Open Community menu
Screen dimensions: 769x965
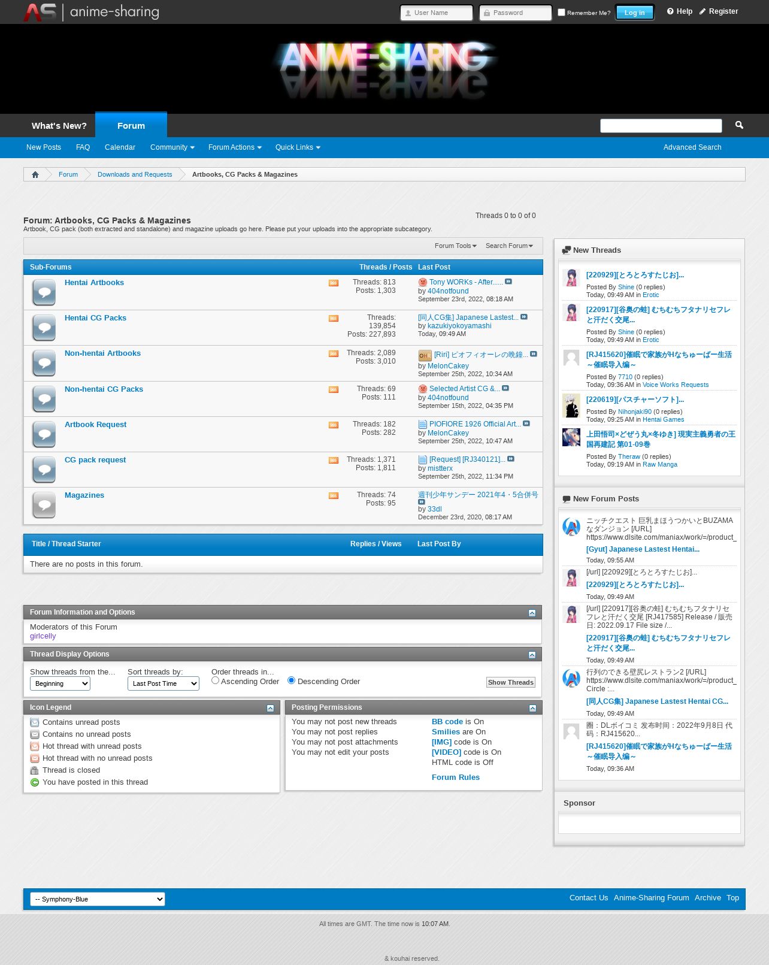coord(172,147)
